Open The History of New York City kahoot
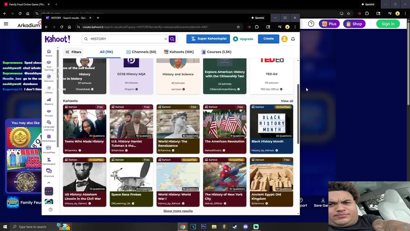The width and height of the screenshot is (410, 231). click(x=225, y=182)
